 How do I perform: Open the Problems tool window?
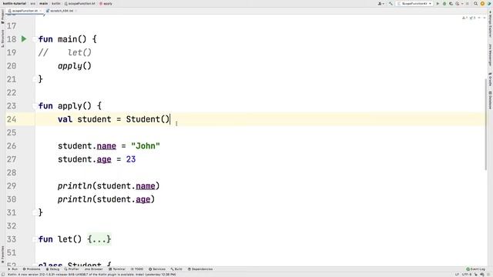pyautogui.click(x=32, y=269)
